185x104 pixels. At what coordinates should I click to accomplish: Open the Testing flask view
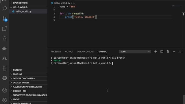tap(5, 38)
